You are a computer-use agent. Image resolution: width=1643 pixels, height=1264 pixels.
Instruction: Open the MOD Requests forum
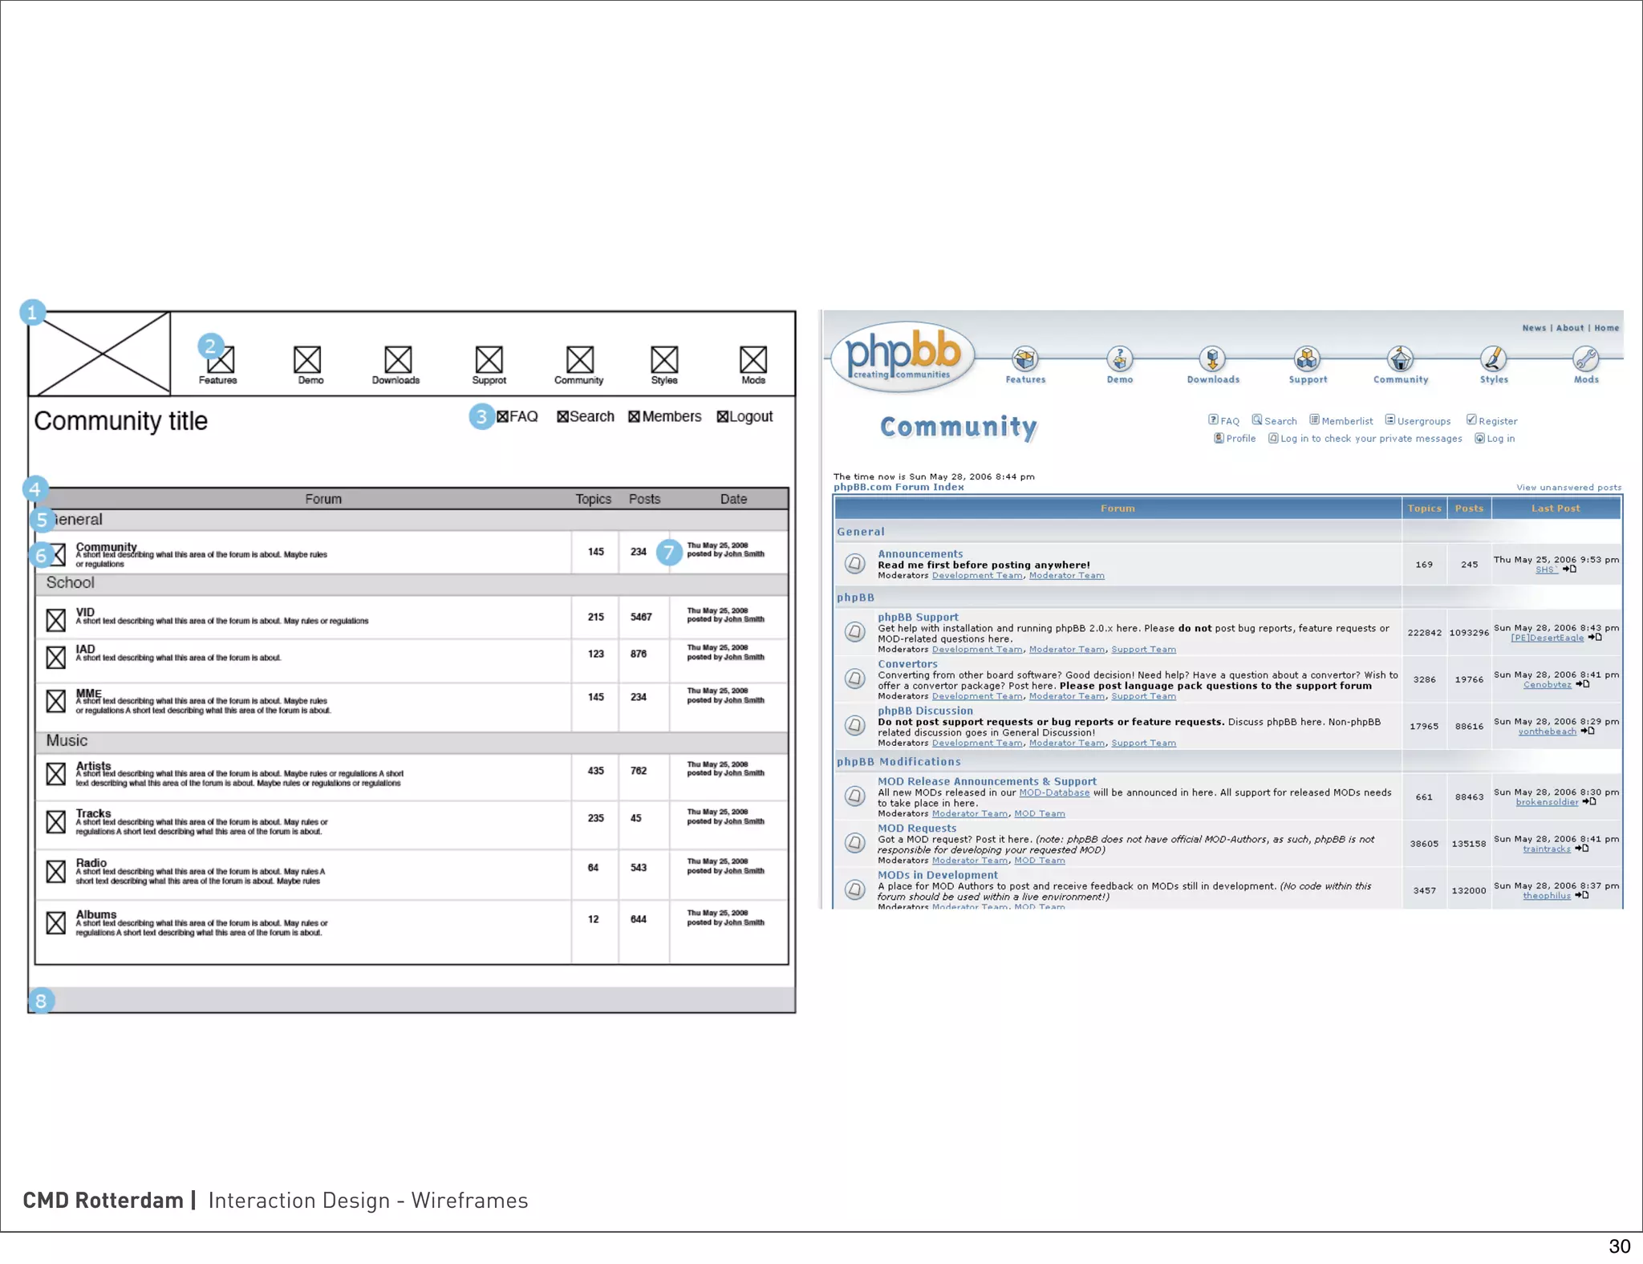[x=917, y=828]
